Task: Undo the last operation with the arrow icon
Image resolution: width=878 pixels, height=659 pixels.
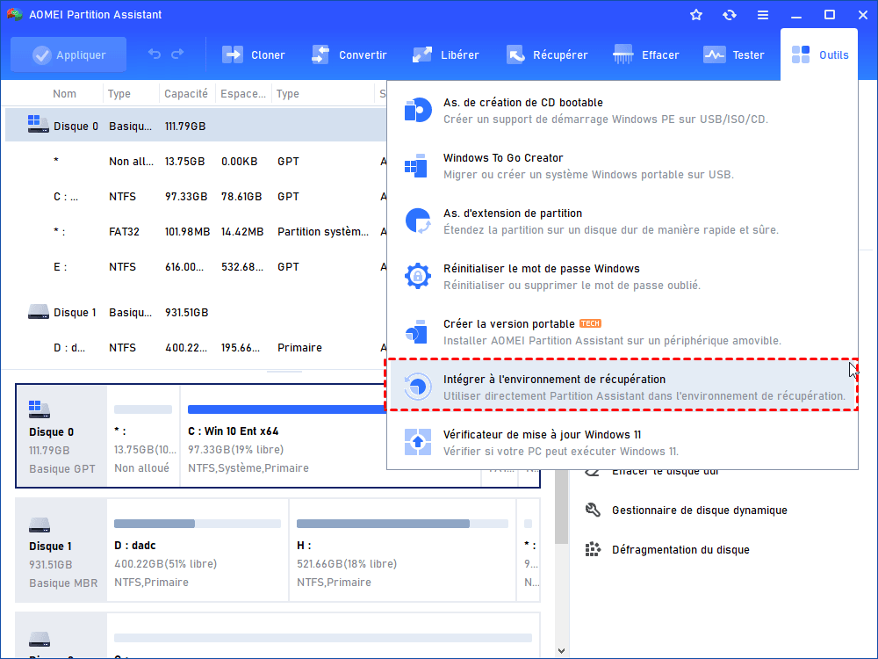Action: 155,54
